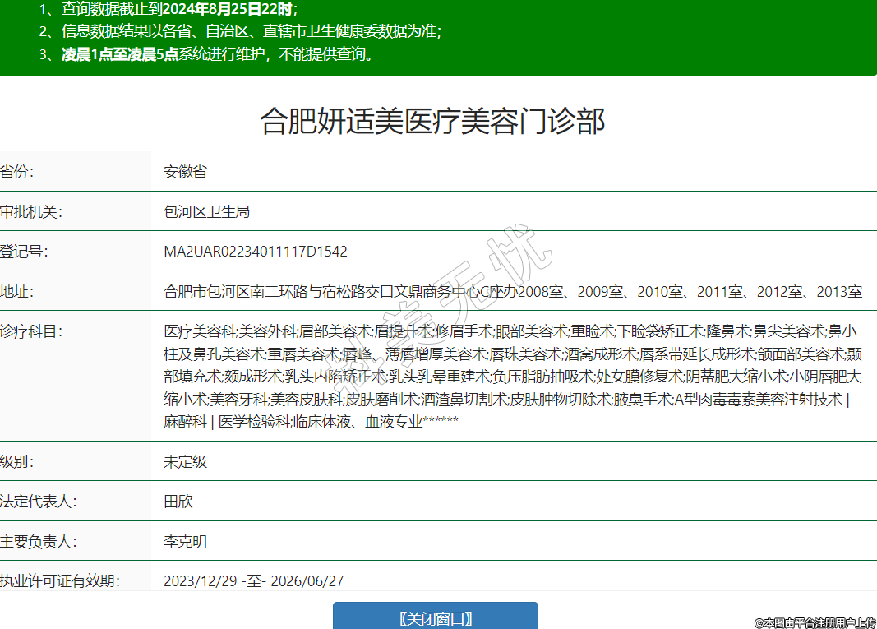Screen dimensions: 877x629
Task: Click registration number MA2UAR02234011117D1542
Action: (255, 252)
